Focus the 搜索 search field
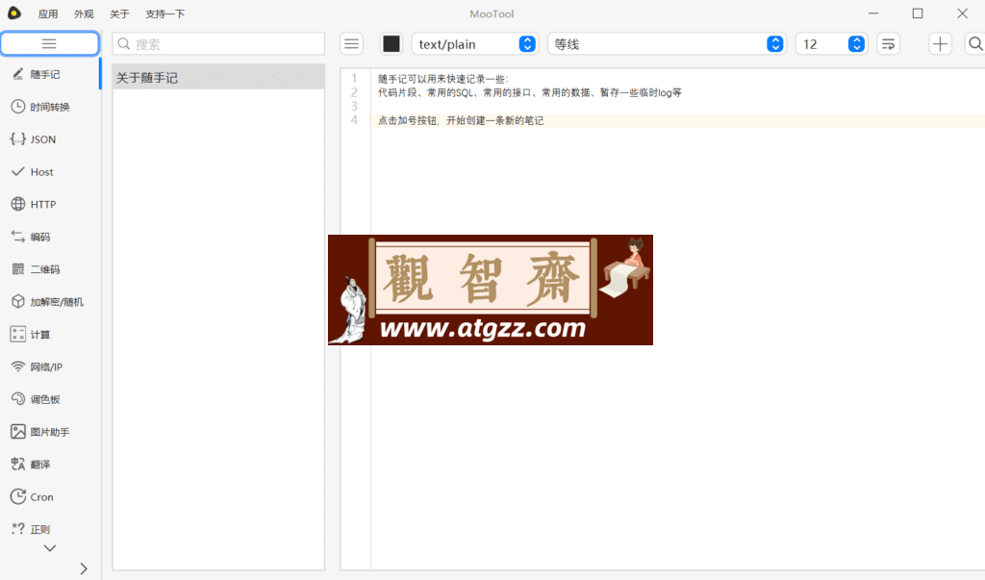Image resolution: width=985 pixels, height=580 pixels. [218, 44]
